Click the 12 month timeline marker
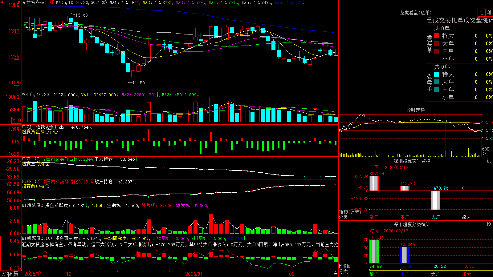The width and height of the screenshot is (493, 277). [69, 274]
